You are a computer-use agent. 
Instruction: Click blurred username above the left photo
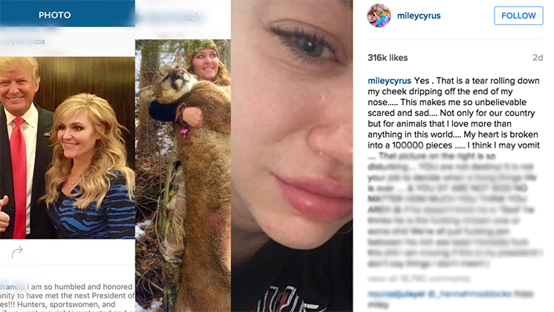pyautogui.click(x=23, y=42)
